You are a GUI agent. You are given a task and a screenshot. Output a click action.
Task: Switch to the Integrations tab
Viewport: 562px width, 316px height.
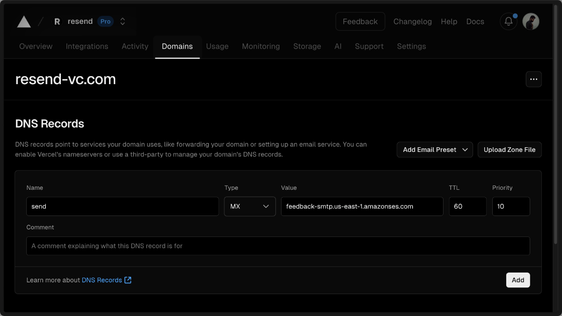click(x=87, y=46)
